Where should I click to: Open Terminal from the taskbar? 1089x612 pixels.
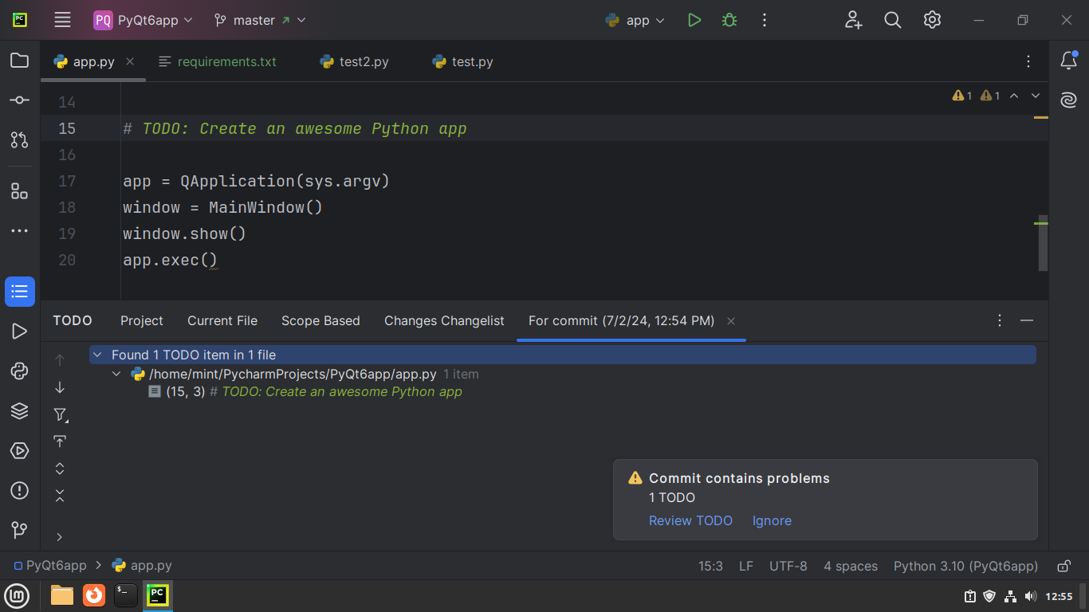(x=126, y=595)
